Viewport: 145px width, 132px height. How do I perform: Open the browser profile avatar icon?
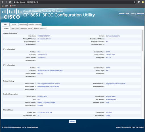[x=139, y=2]
